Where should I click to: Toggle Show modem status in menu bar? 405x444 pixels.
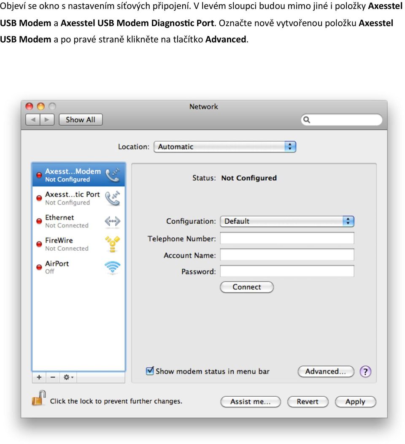pyautogui.click(x=150, y=371)
